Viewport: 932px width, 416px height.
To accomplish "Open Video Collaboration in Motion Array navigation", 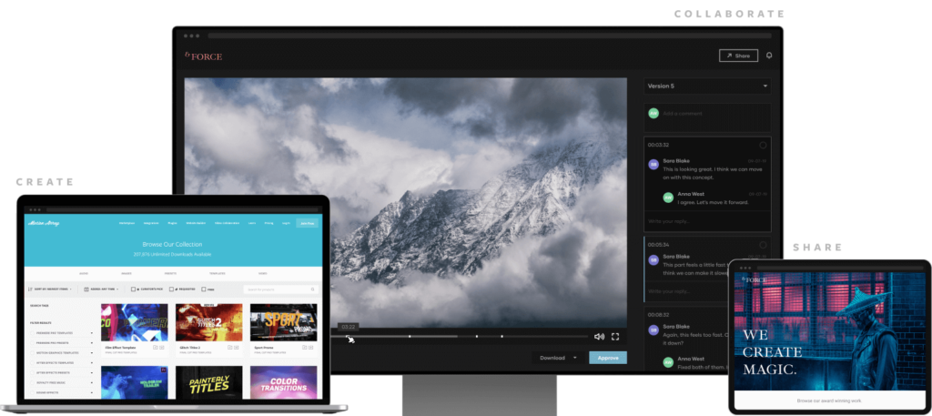I will point(227,223).
